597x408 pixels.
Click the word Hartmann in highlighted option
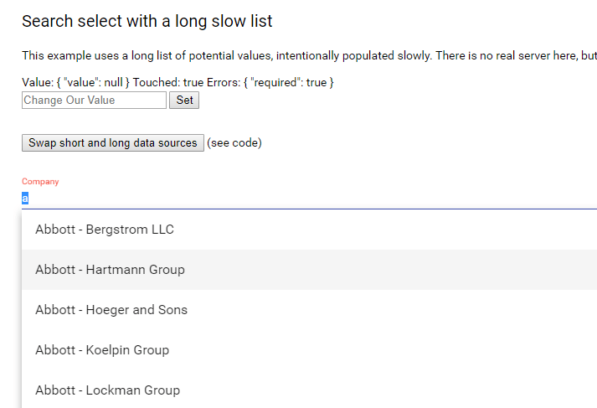(x=116, y=270)
